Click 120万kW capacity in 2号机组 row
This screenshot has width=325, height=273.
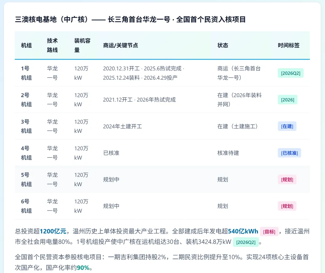pyautogui.click(x=81, y=100)
